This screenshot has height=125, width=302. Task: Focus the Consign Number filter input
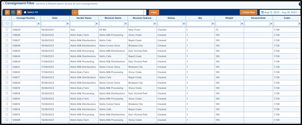[x=25, y=24]
